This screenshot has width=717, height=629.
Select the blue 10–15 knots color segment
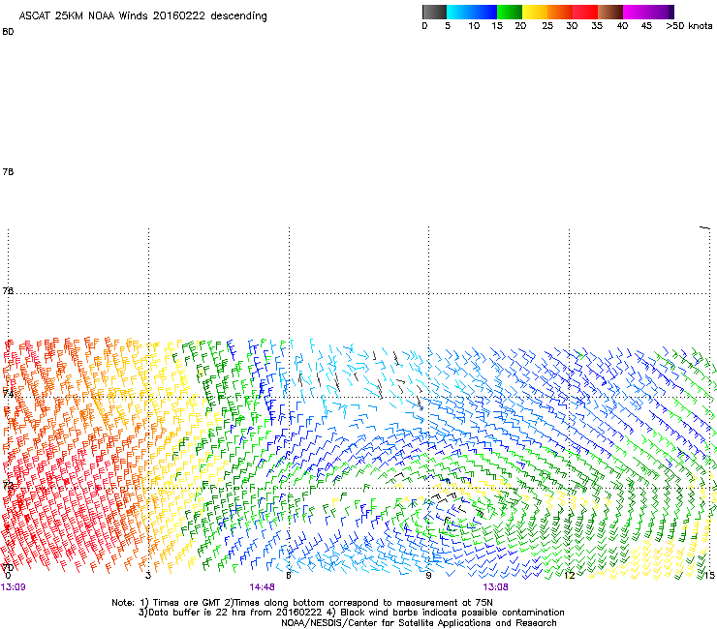point(484,12)
